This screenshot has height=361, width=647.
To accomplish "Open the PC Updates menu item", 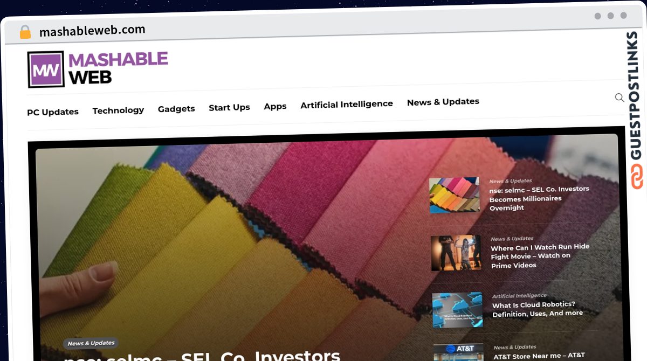I will pyautogui.click(x=53, y=112).
